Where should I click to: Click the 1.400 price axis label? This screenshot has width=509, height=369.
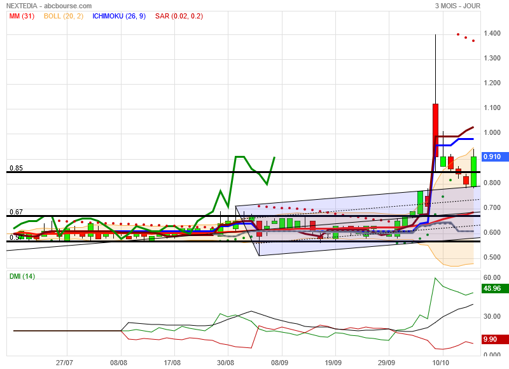pyautogui.click(x=492, y=34)
